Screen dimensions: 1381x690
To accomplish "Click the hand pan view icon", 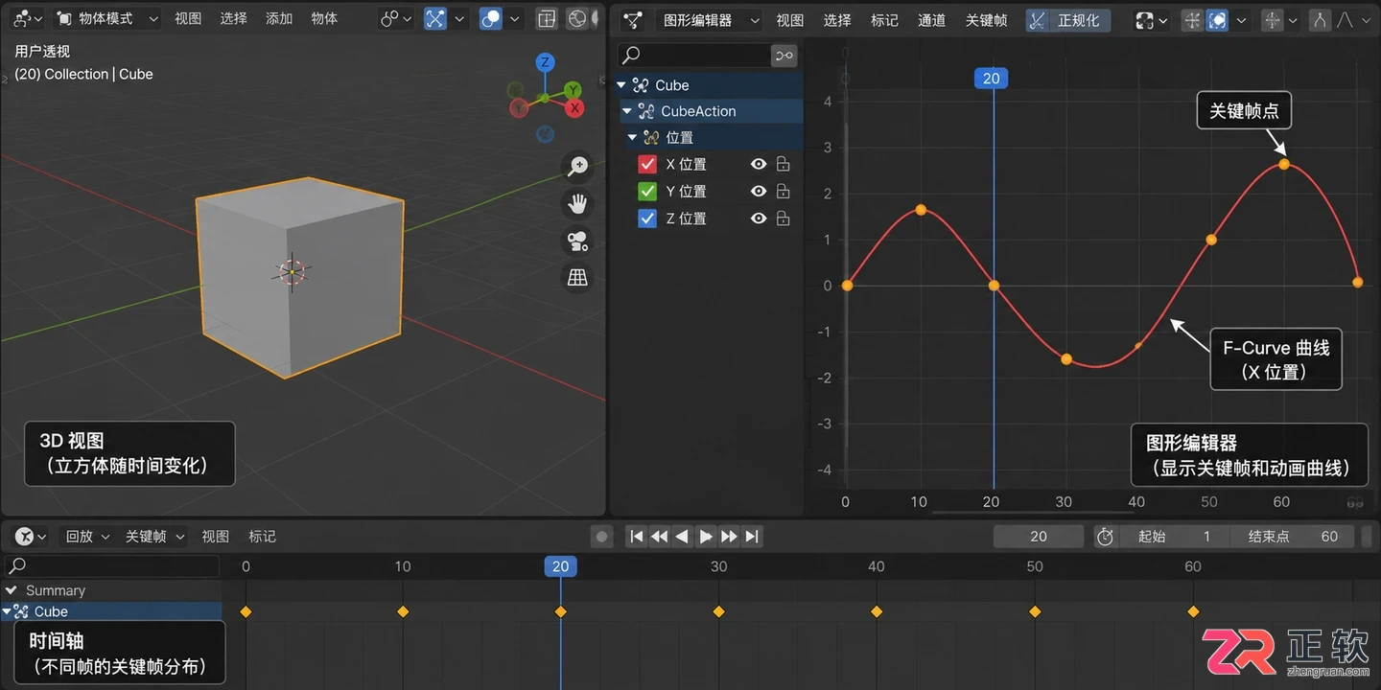I will click(x=577, y=204).
